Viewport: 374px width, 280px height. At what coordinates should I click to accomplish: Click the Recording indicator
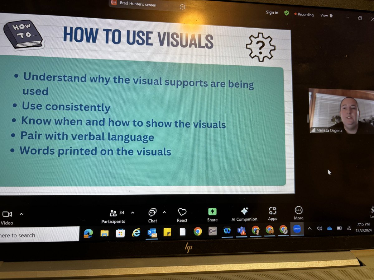(304, 15)
